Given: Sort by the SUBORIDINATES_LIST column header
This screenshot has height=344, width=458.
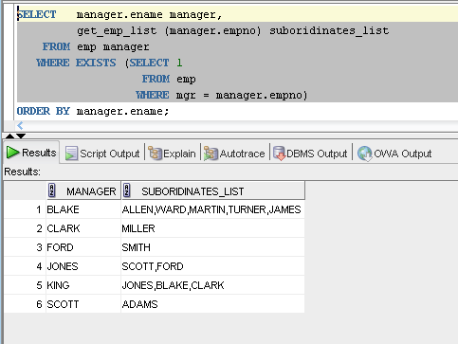Looking at the screenshot, I should tap(213, 190).
